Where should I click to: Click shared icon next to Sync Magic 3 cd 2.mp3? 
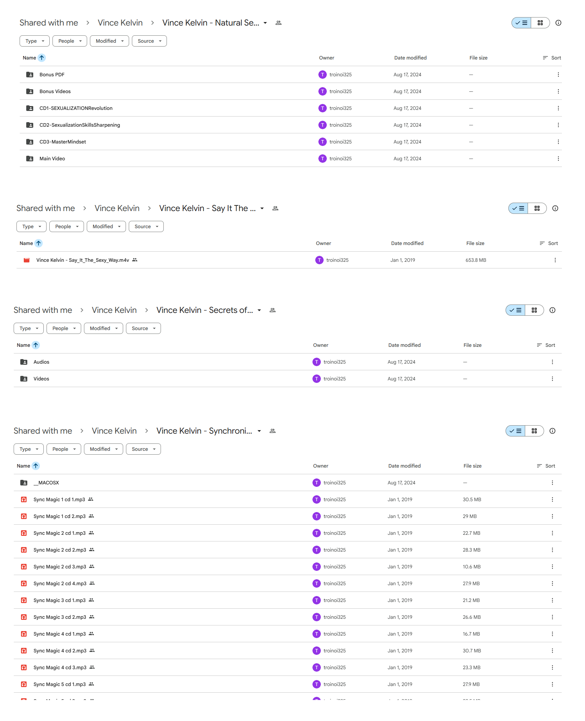point(92,617)
